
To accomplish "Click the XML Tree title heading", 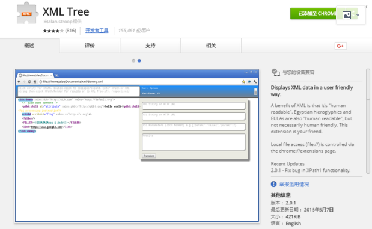I will click(x=66, y=11).
